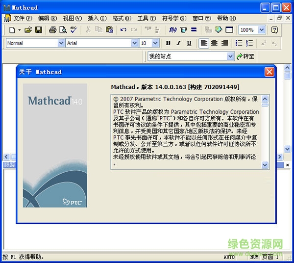Open Print Preview from the toolbar
The width and height of the screenshot is (294, 263).
[63, 30]
